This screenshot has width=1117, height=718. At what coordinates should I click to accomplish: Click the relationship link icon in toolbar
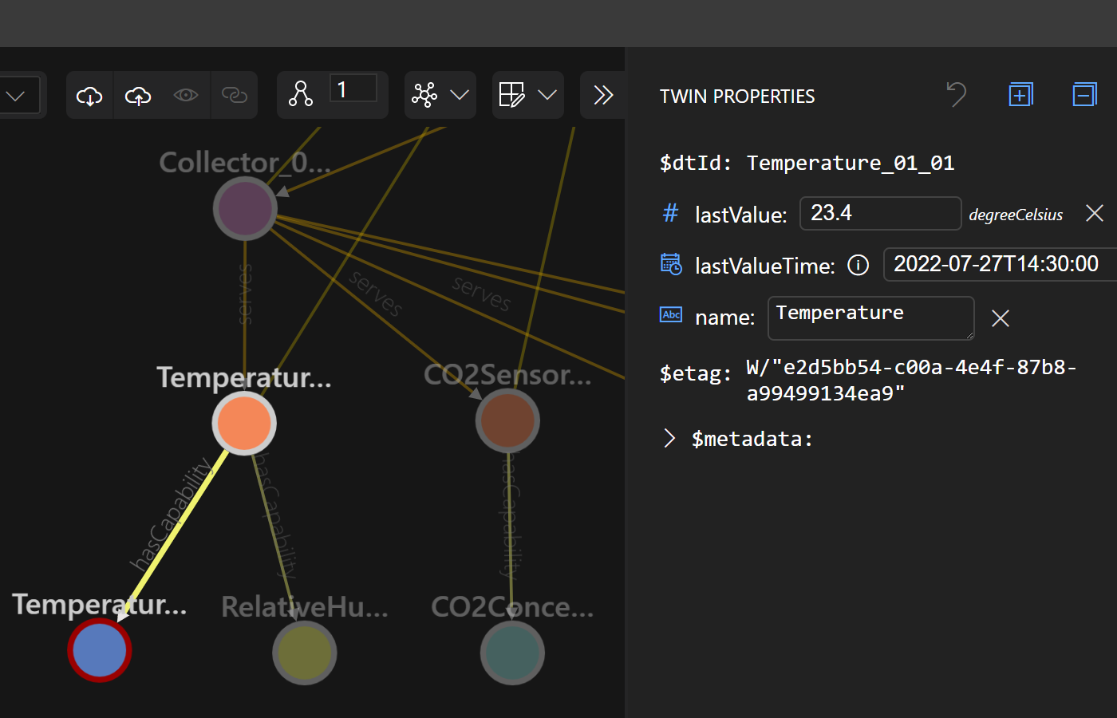coord(234,96)
